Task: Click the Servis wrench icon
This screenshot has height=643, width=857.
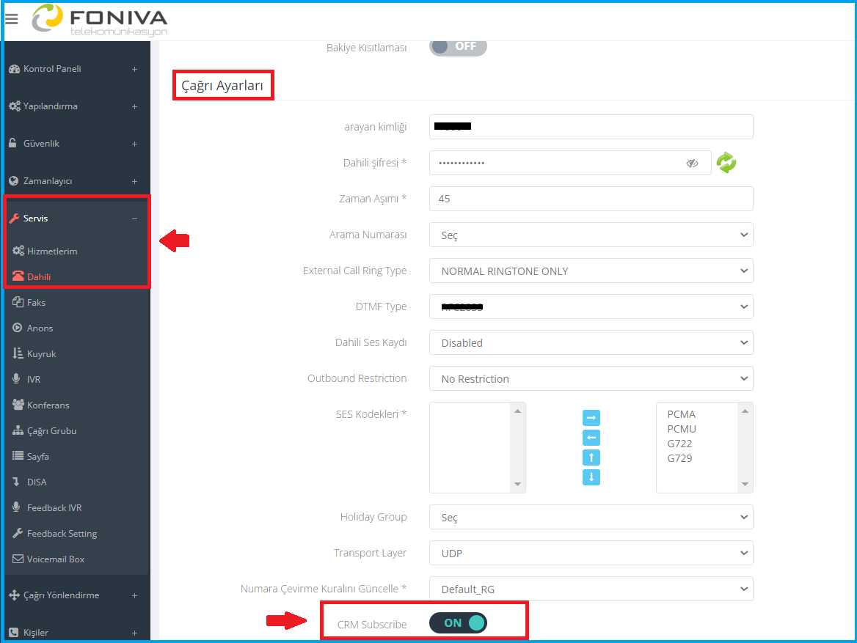Action: (14, 218)
